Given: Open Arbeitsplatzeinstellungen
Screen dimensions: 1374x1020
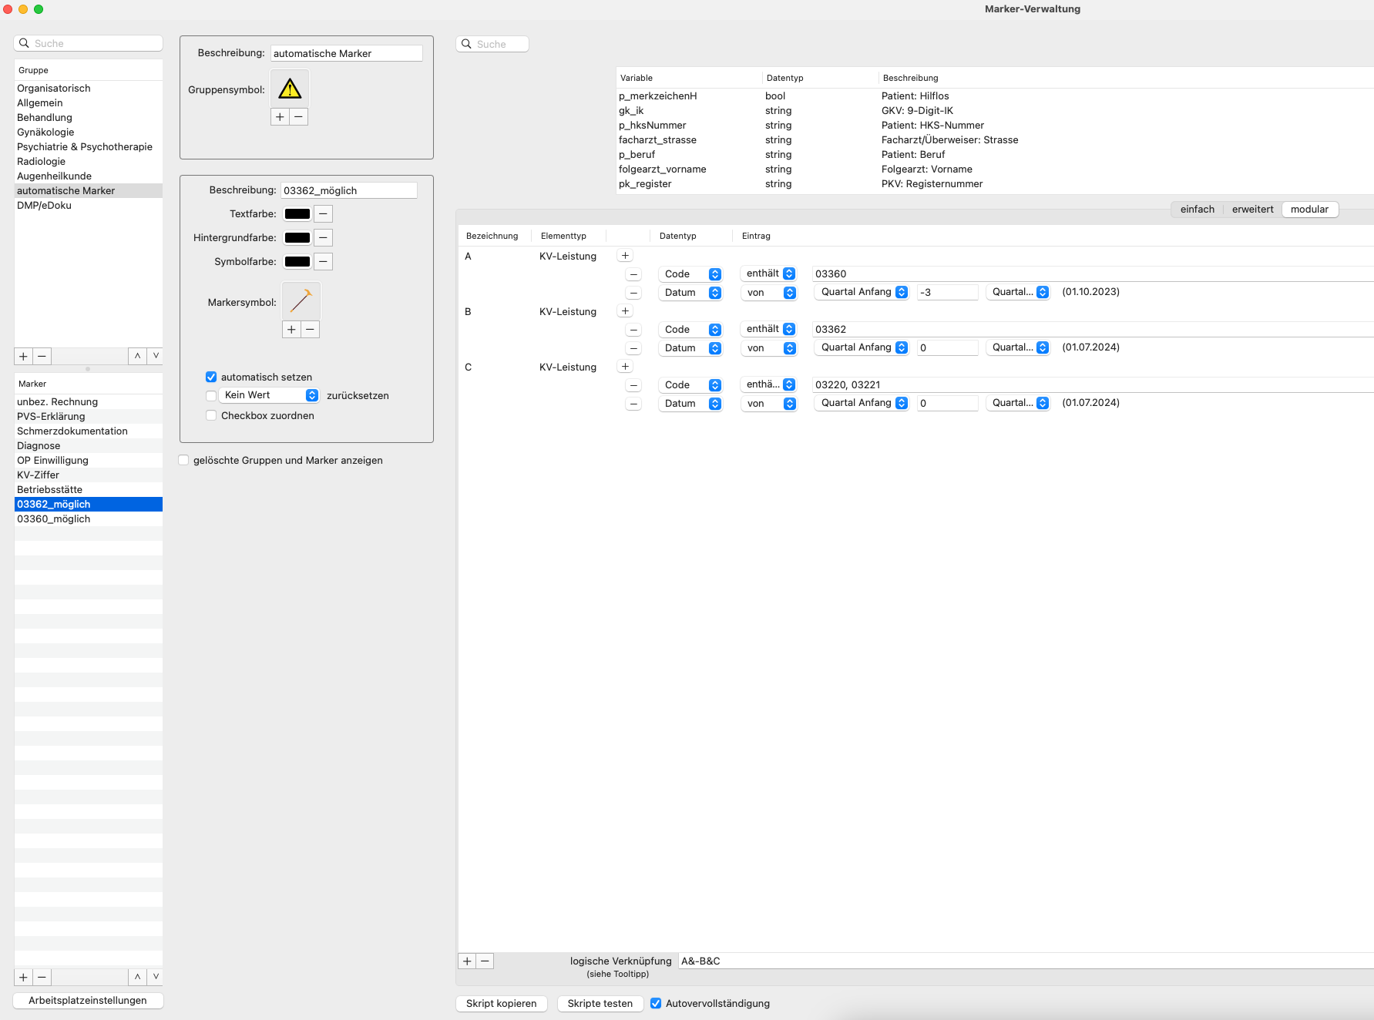Looking at the screenshot, I should [88, 1000].
